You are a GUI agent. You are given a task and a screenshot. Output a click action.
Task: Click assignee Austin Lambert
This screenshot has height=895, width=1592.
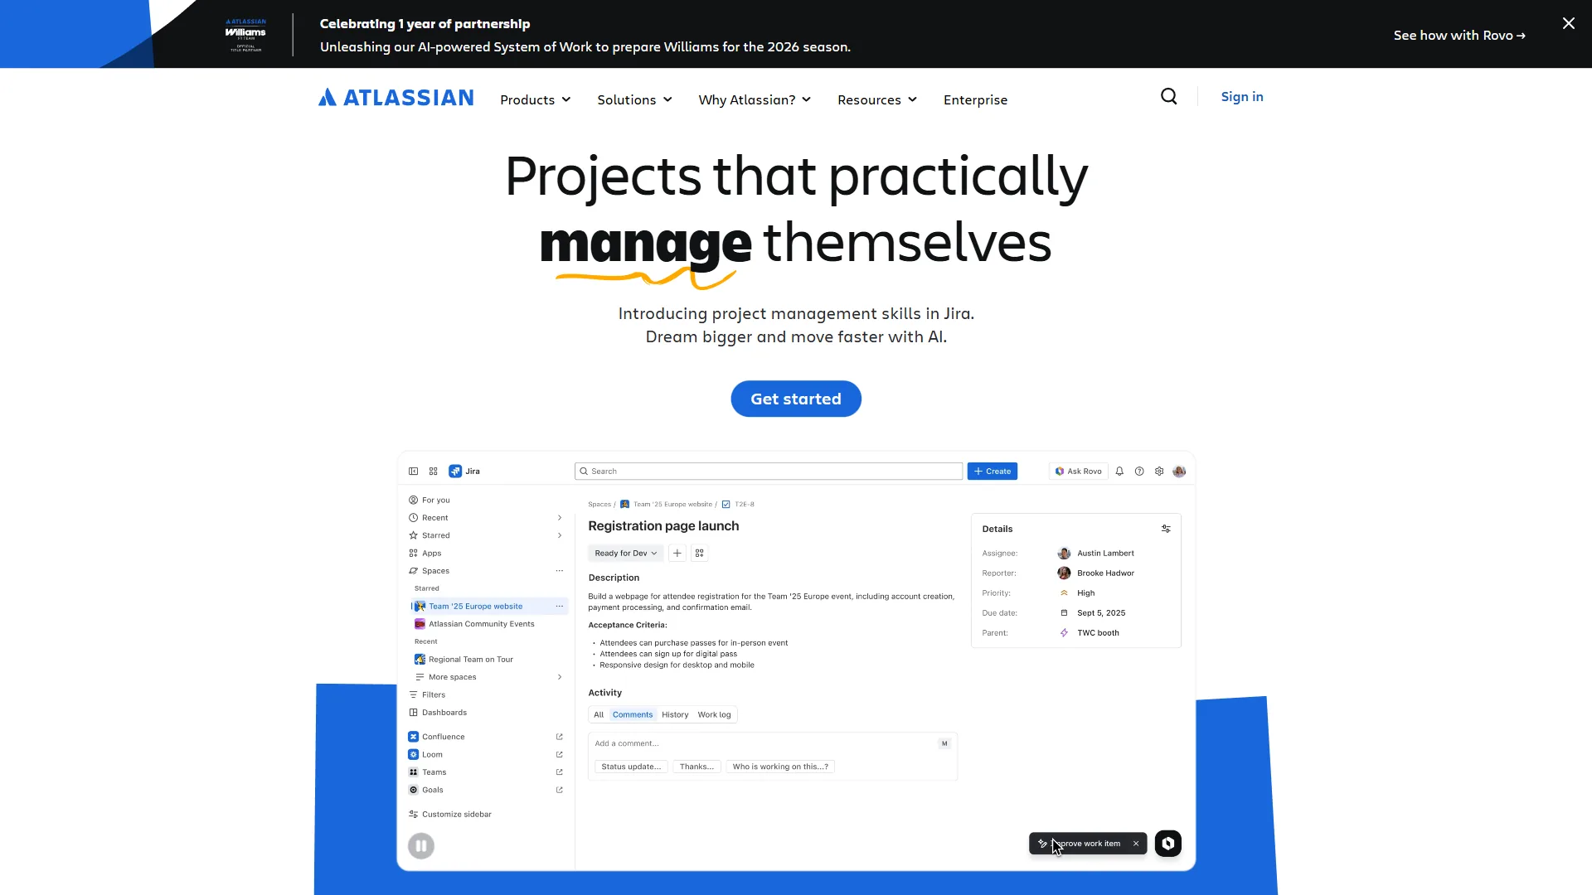tap(1096, 554)
